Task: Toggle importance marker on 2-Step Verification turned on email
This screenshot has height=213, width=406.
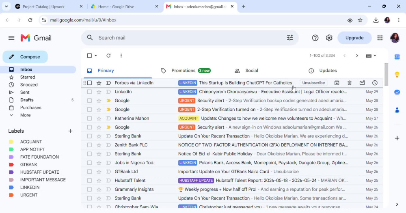Action: 108,110
